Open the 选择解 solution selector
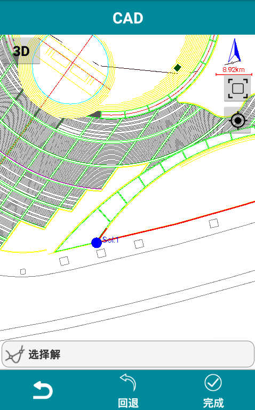255x410 pixels. point(127,354)
